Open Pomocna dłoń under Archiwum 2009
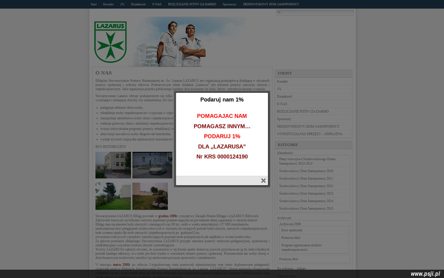This screenshot has height=278, width=444. (x=291, y=238)
